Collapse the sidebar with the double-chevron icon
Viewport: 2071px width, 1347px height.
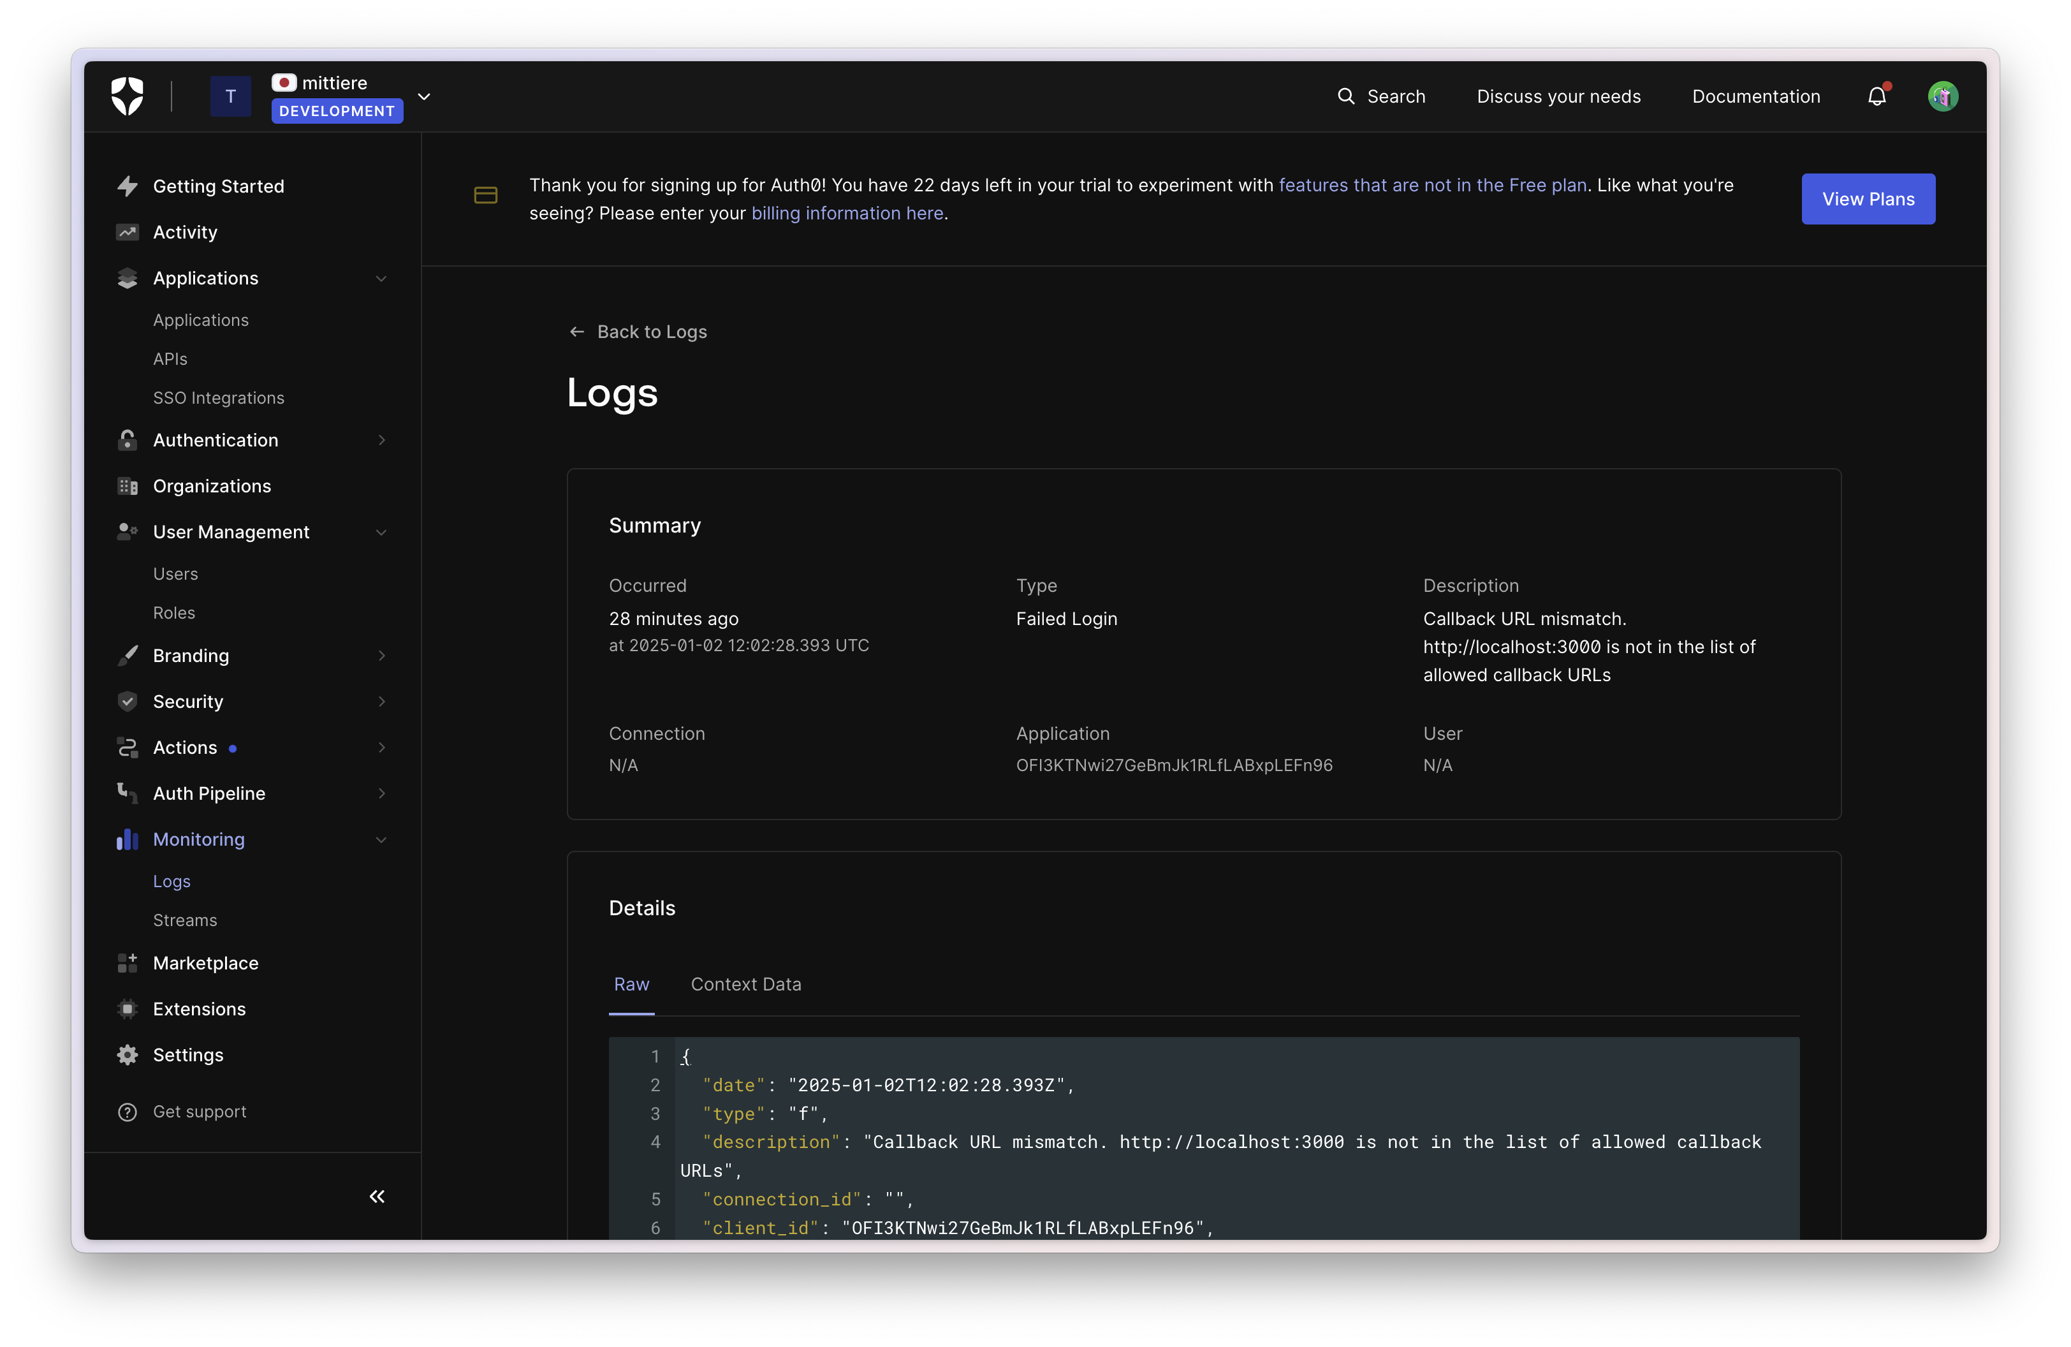(x=377, y=1196)
